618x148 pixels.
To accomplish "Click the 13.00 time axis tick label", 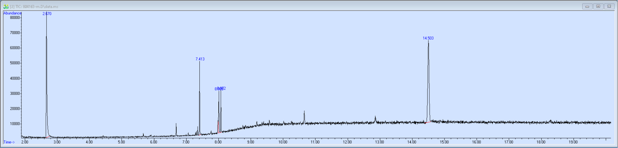I will point(380,142).
